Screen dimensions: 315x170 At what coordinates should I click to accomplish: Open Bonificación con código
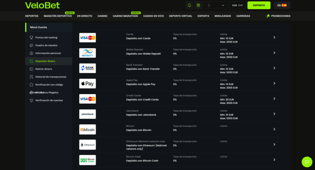(x=49, y=85)
